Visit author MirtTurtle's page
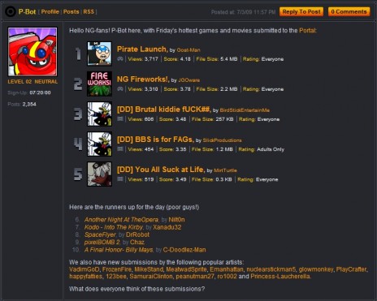Viewport: 377px width, 301px height. (x=225, y=170)
